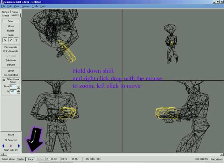Toggle the Z axis constraint
The height and width of the screenshot is (163, 224).
[16, 41]
